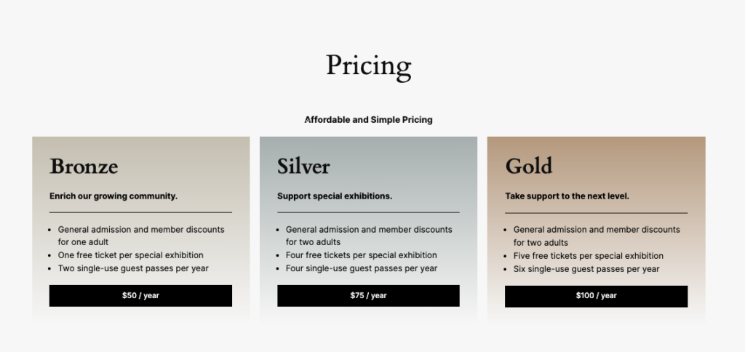Click the $100 / year button
The image size is (745, 352).
click(x=596, y=295)
